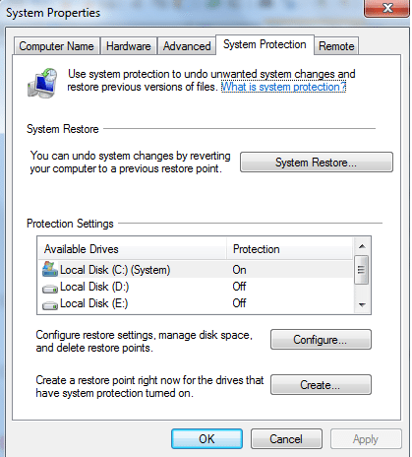Launch the System Restore... wizard button
Image resolution: width=412 pixels, height=457 pixels.
click(317, 163)
